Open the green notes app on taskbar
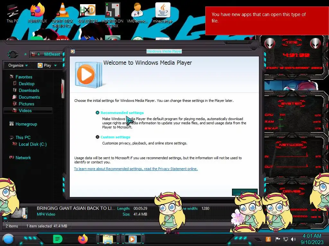 (58, 239)
